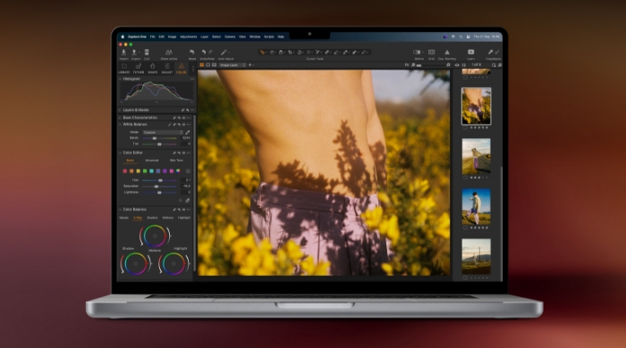Toggle the Exposure Warning
Screen dimensions: 626x348
pyautogui.click(x=447, y=52)
